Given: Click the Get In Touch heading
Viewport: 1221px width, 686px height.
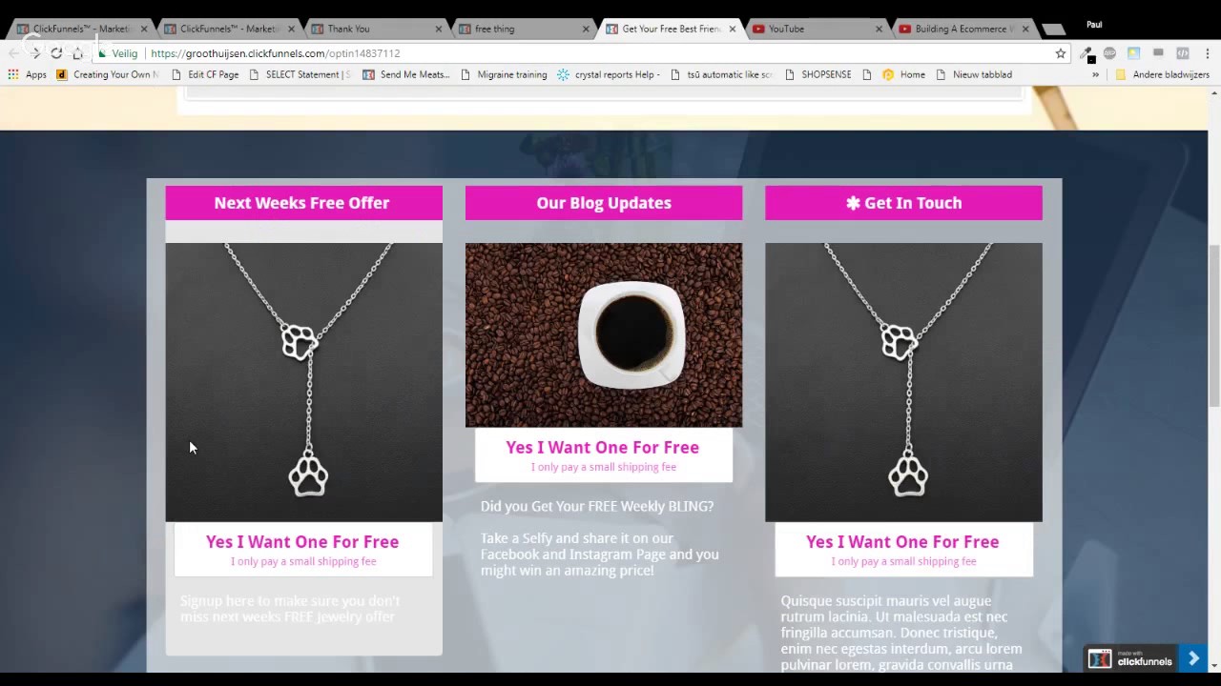Looking at the screenshot, I should (903, 203).
